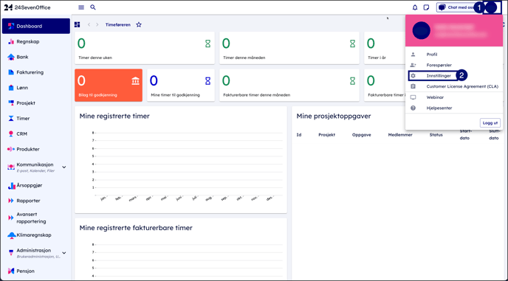Expand the Administrasjon sidebar section
The width and height of the screenshot is (508, 281).
tap(64, 253)
